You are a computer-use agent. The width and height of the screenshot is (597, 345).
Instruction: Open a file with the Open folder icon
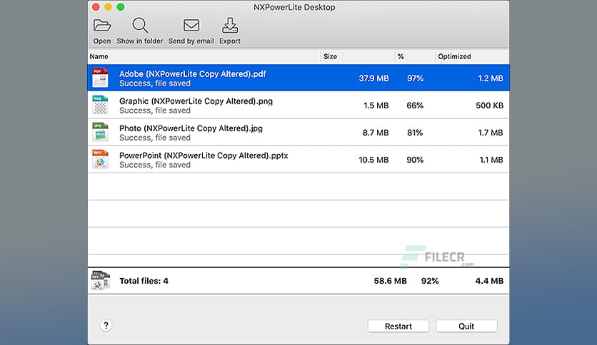[102, 26]
